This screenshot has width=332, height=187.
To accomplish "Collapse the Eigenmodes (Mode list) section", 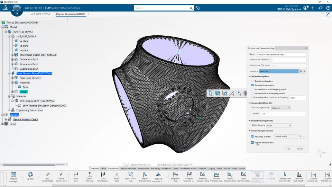I will pos(249,103).
